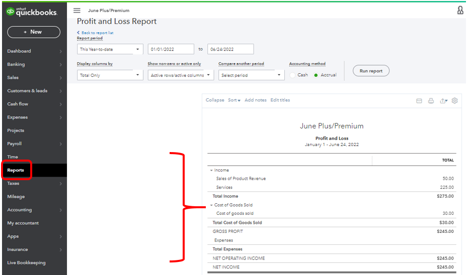Click the Back to report list link
This screenshot has height=275, width=469.
pyautogui.click(x=98, y=33)
